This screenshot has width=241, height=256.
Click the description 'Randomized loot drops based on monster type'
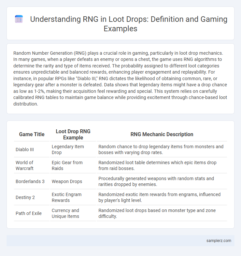click(x=162, y=213)
